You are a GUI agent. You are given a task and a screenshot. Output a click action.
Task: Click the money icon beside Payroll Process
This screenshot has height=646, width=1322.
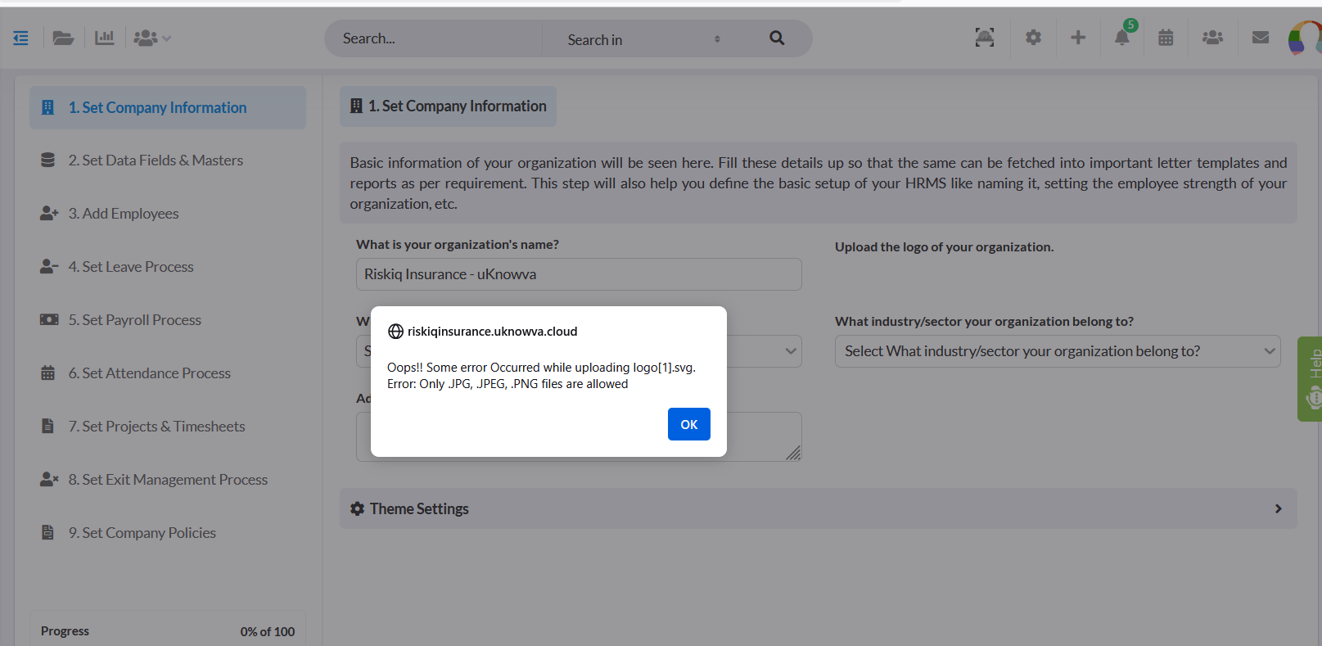(49, 319)
